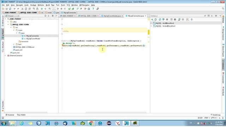Image resolution: width=226 pixels, height=127 pixels.
Task: Expand the .idea folder
Action: (8, 22)
